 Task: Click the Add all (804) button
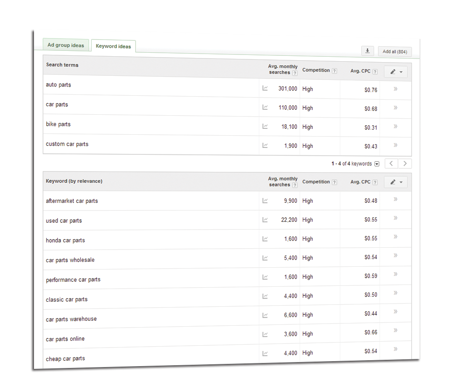[394, 51]
